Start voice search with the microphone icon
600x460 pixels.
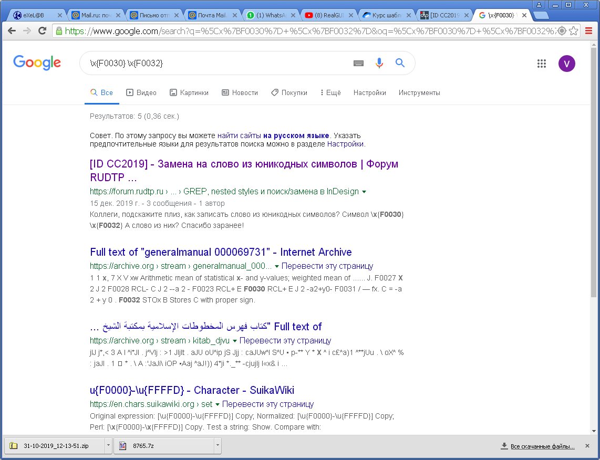coord(379,63)
